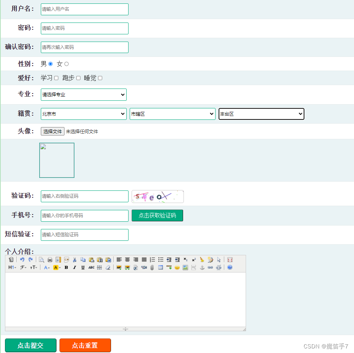The image size is (354, 353).
Task: Open the font color picker in the editor
Action: pyautogui.click(x=47, y=267)
